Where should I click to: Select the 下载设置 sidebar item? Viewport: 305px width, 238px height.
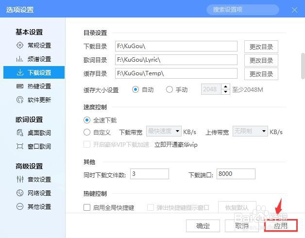coord(34,72)
